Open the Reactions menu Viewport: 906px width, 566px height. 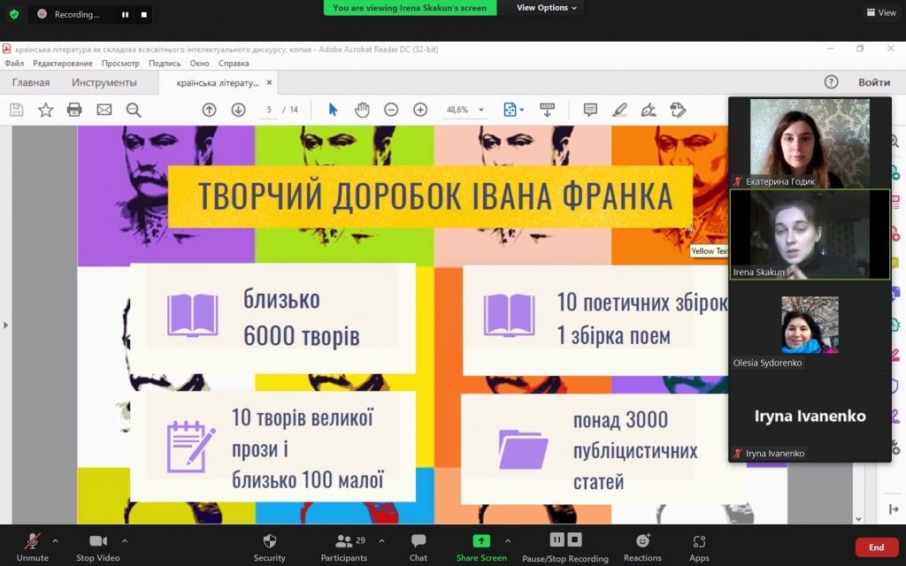642,547
